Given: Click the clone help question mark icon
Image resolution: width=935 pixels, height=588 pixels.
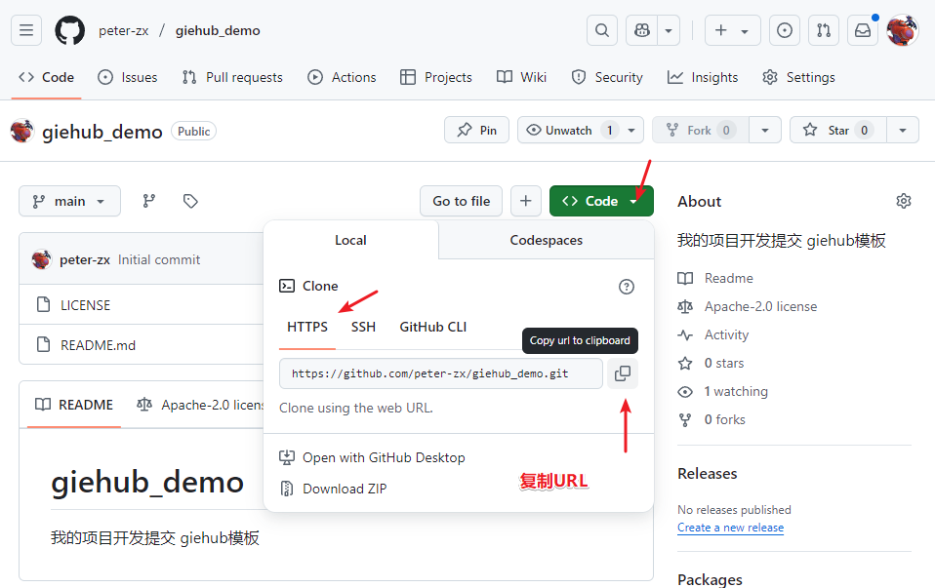Looking at the screenshot, I should pos(626,287).
